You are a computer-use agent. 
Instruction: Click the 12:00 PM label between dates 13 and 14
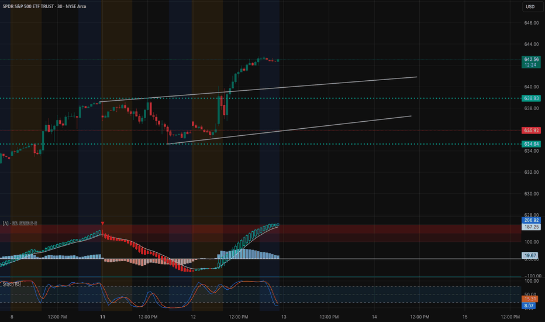click(329, 317)
